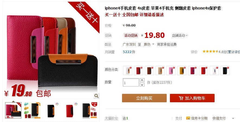Image resolution: width=240 pixels, height=122 pixels.
Task: Decrease quantity with the down arrow
Action: 142,84
